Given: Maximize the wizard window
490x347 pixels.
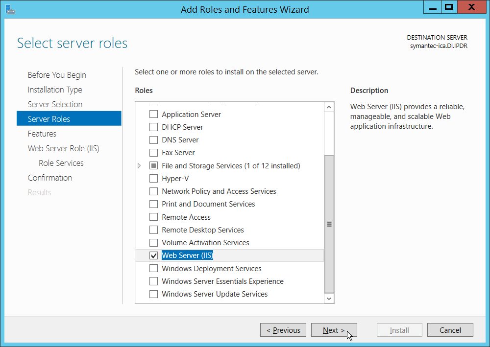Looking at the screenshot, I should pyautogui.click(x=448, y=7).
